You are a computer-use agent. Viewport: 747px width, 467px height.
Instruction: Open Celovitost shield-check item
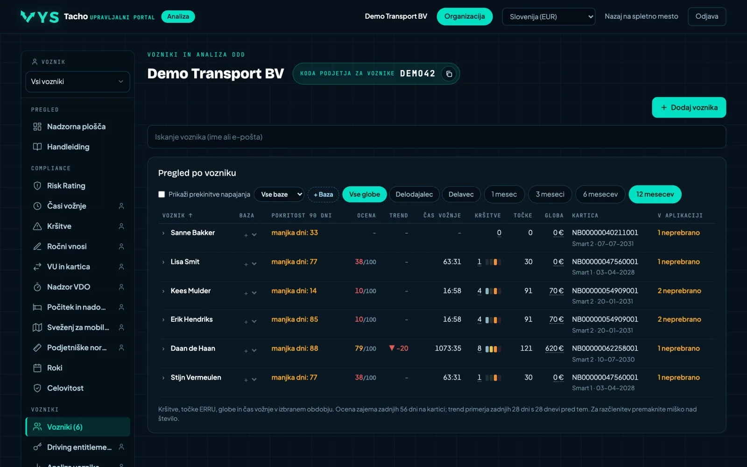pyautogui.click(x=78, y=388)
